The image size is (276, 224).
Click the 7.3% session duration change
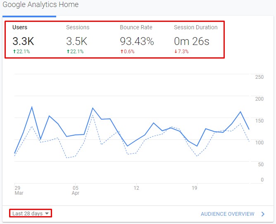coord(181,52)
